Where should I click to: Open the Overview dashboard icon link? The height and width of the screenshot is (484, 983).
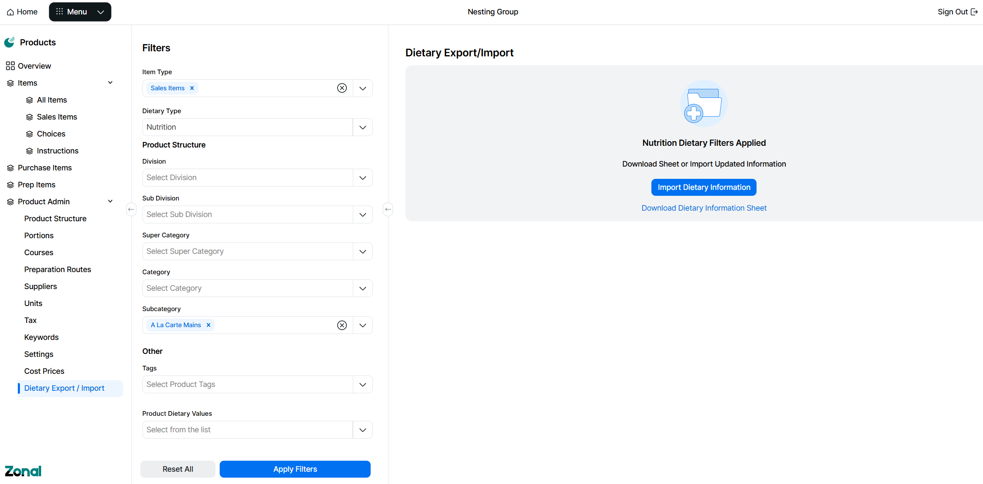(10, 66)
